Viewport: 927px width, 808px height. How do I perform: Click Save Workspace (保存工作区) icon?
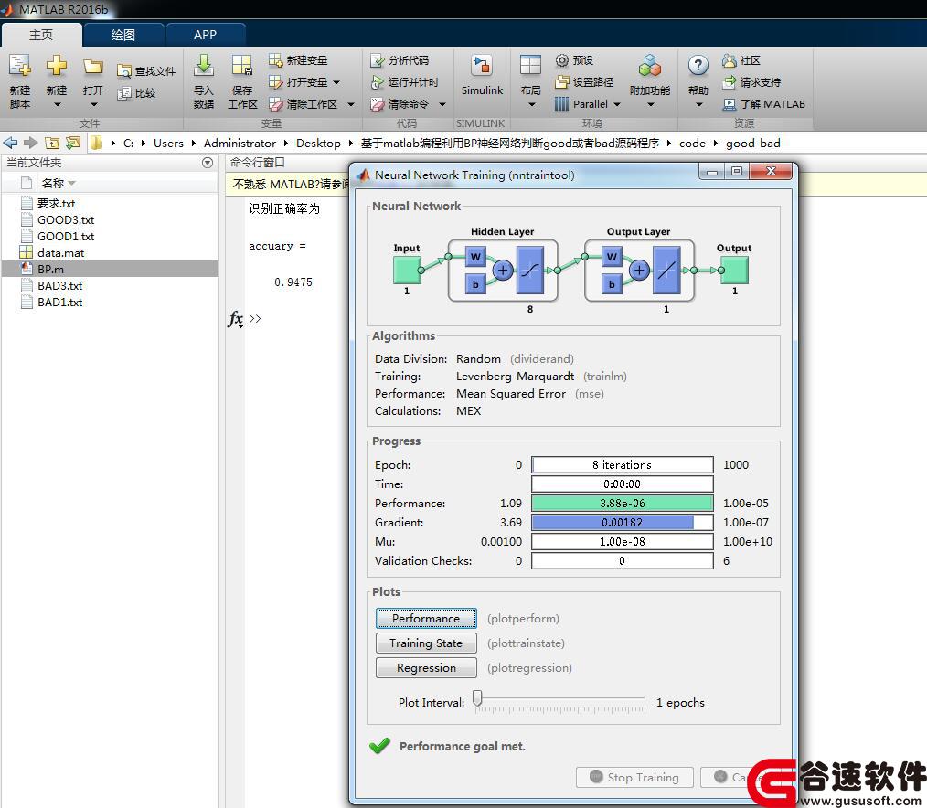tap(241, 66)
